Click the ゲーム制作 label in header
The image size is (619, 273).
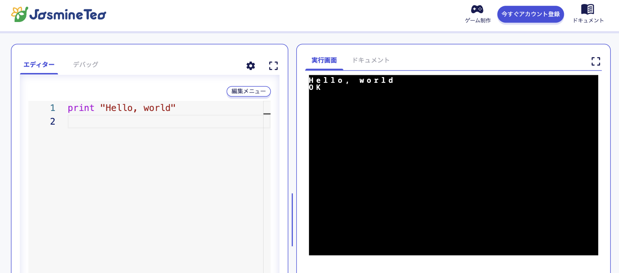(x=478, y=20)
